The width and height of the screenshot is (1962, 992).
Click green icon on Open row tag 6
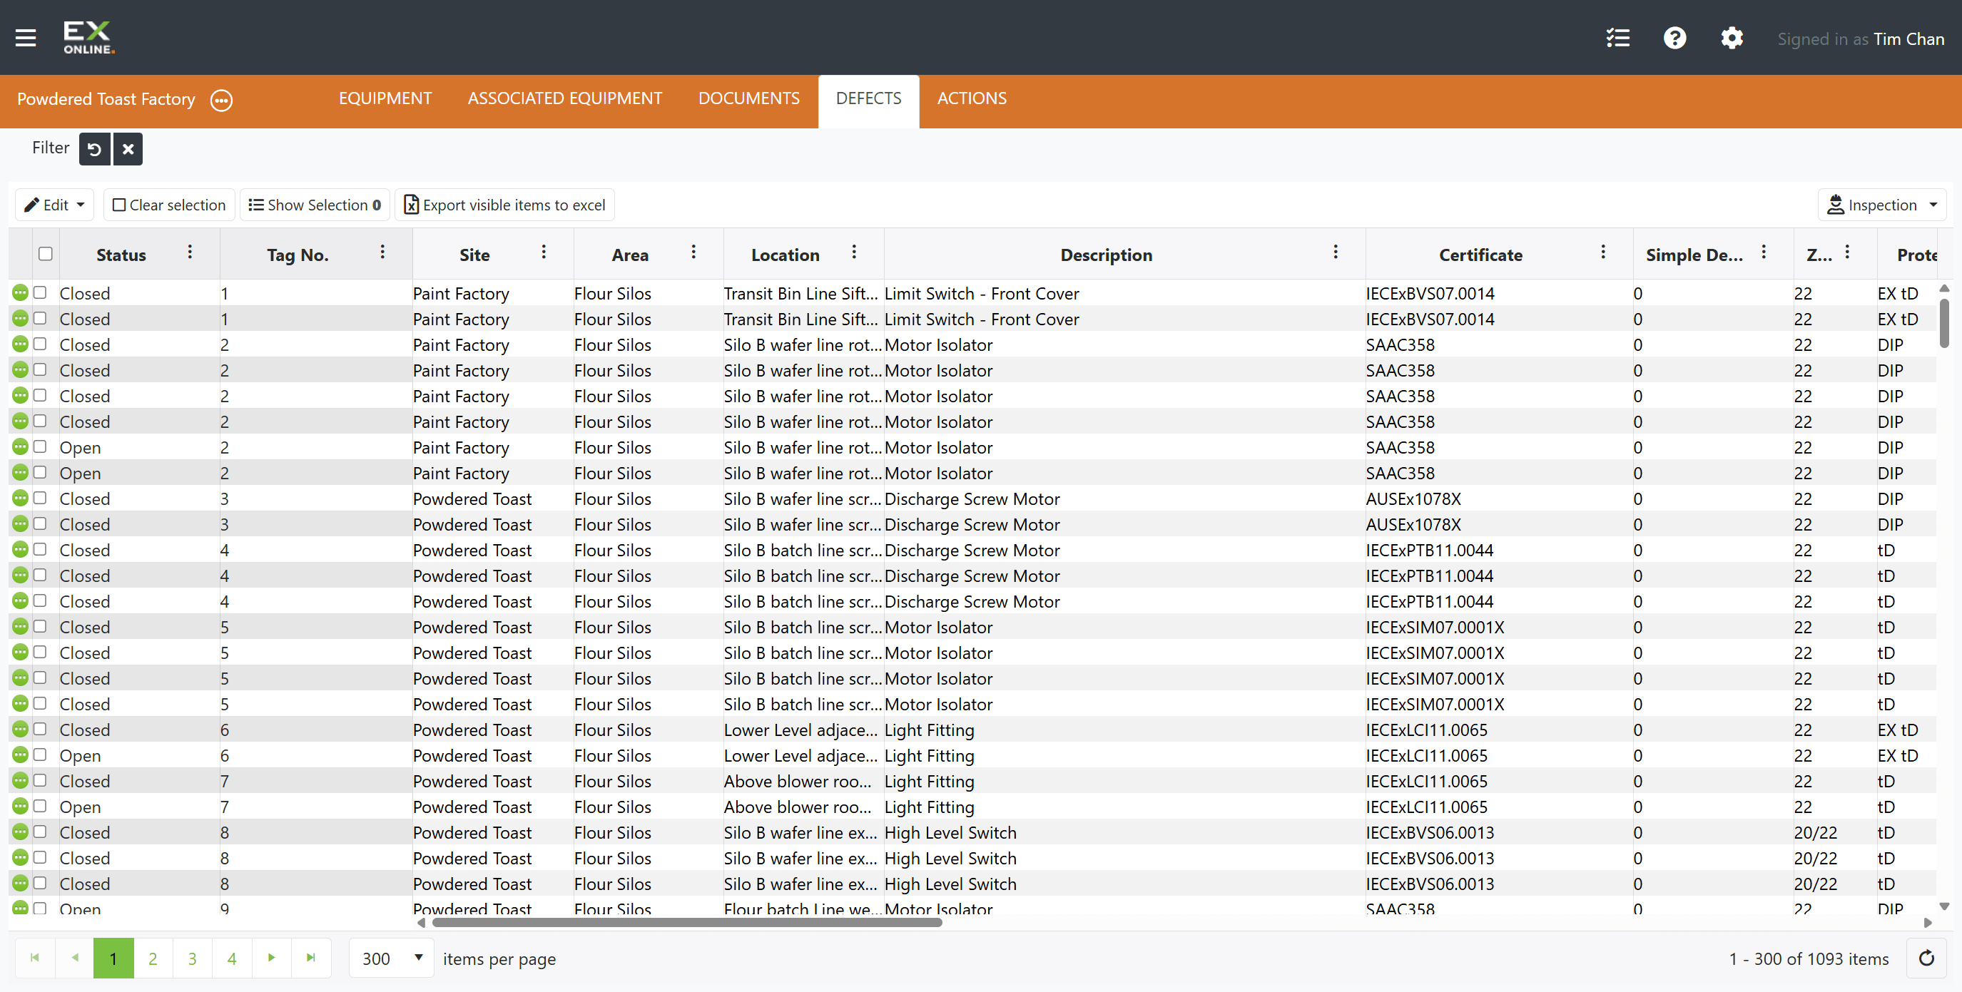[x=21, y=755]
